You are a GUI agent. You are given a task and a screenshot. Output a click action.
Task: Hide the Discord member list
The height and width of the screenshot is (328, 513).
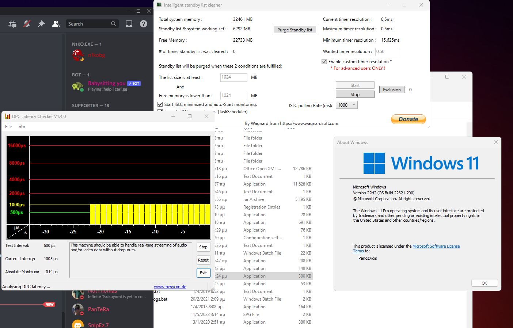(56, 24)
